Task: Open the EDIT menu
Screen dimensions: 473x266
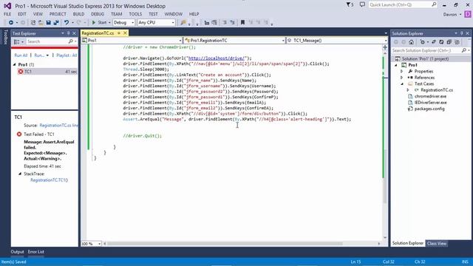Action: click(x=22, y=14)
